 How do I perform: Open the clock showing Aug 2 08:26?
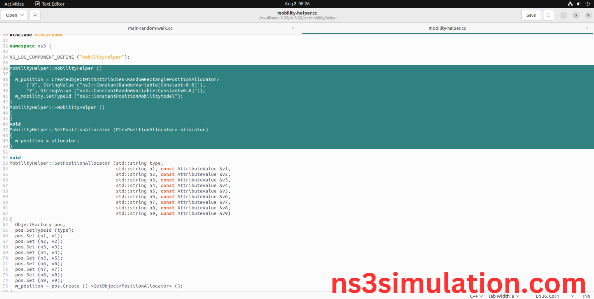(x=297, y=4)
